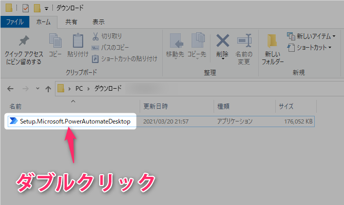Switch to the View (表示) tab

99,22
